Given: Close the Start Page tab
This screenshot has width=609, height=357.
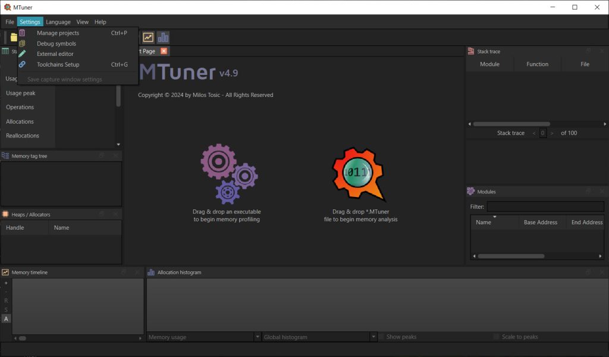Looking at the screenshot, I should [x=164, y=51].
